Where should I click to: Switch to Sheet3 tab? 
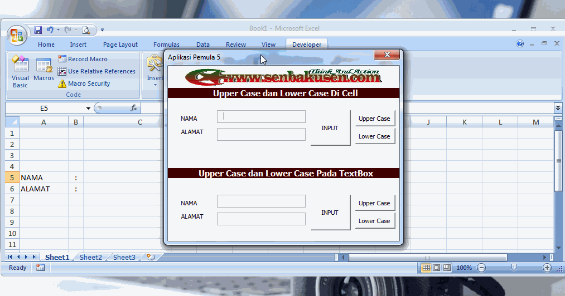[124, 257]
